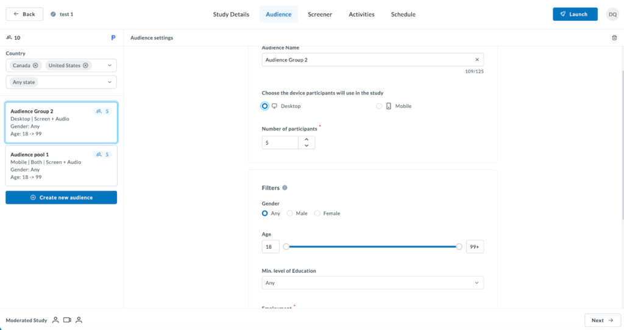The height and width of the screenshot is (330, 624).
Task: Switch to the Screener tab
Action: pos(320,14)
